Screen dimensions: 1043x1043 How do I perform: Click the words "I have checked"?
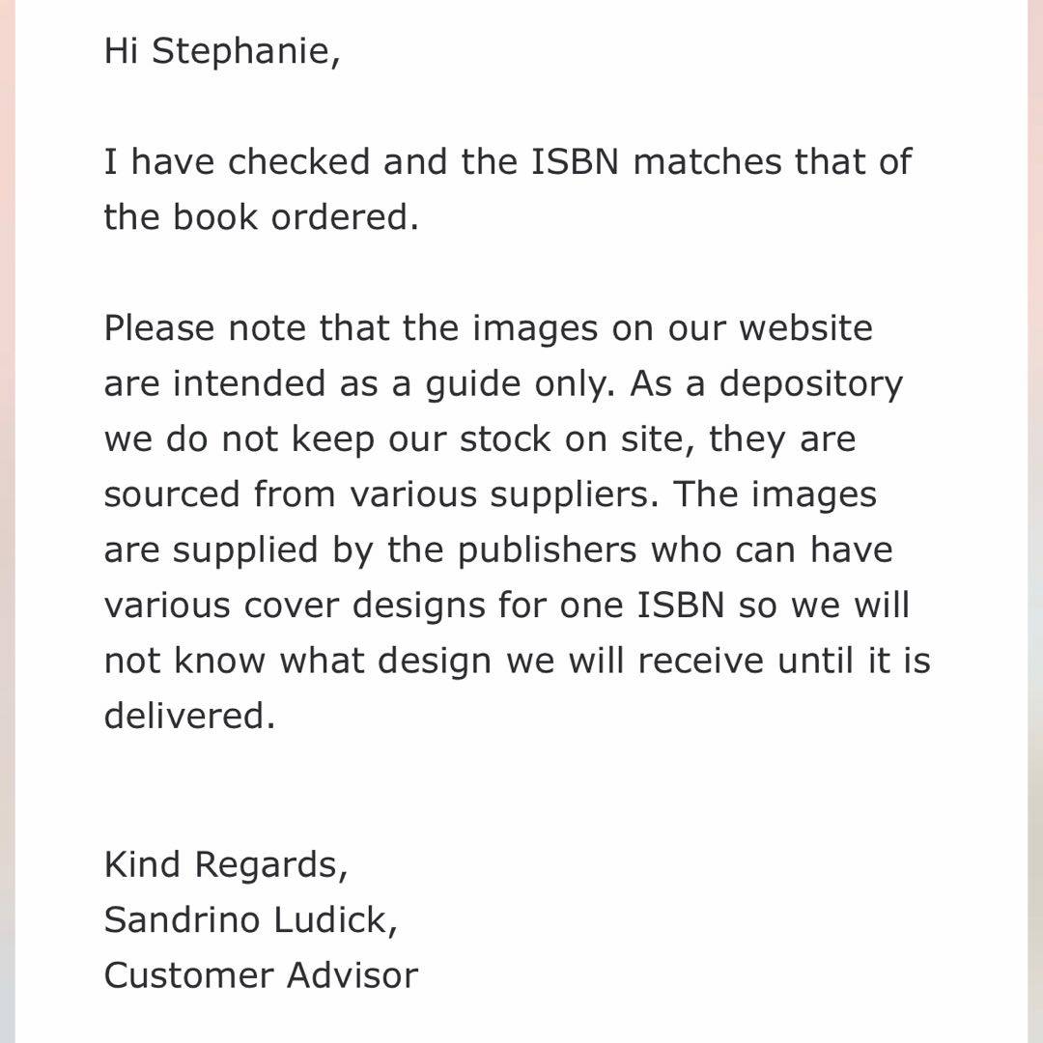click(x=237, y=162)
